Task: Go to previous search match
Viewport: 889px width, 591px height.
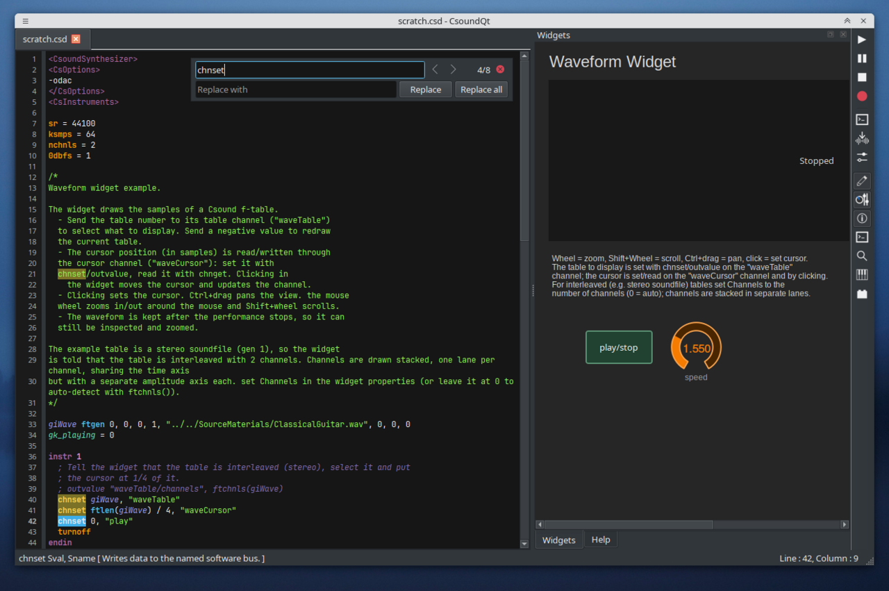Action: point(435,69)
